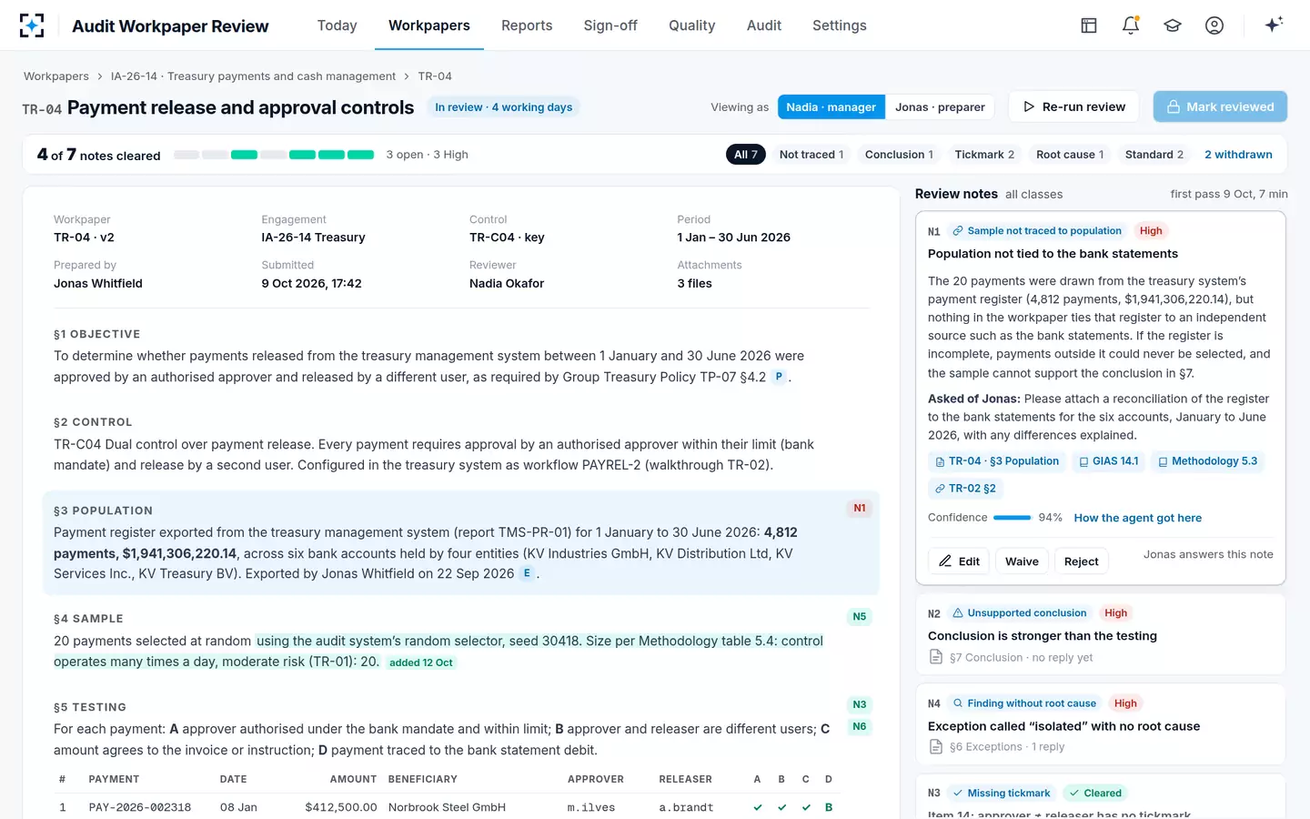The image size is (1310, 819).
Task: Click the N1 badge beside Population
Action: click(x=860, y=509)
